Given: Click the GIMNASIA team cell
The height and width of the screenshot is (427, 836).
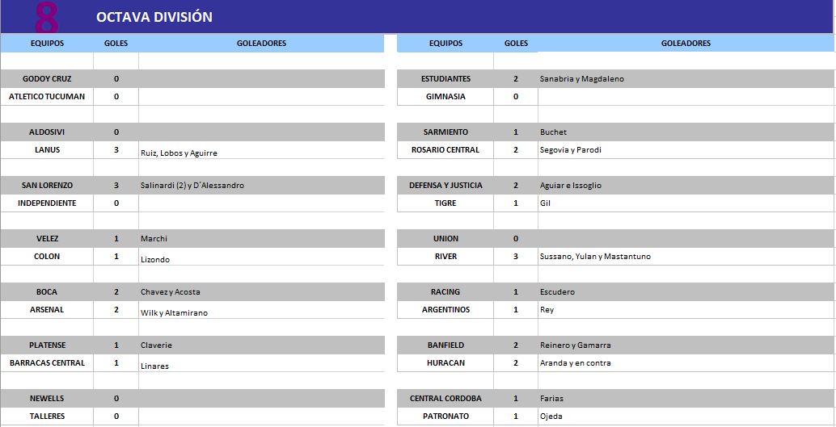Looking at the screenshot, I should [445, 96].
